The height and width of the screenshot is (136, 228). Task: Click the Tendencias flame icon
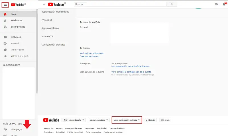point(5,20)
